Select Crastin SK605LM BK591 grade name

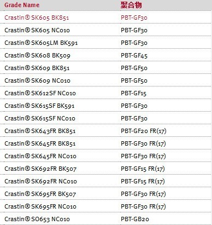[x=41, y=43]
